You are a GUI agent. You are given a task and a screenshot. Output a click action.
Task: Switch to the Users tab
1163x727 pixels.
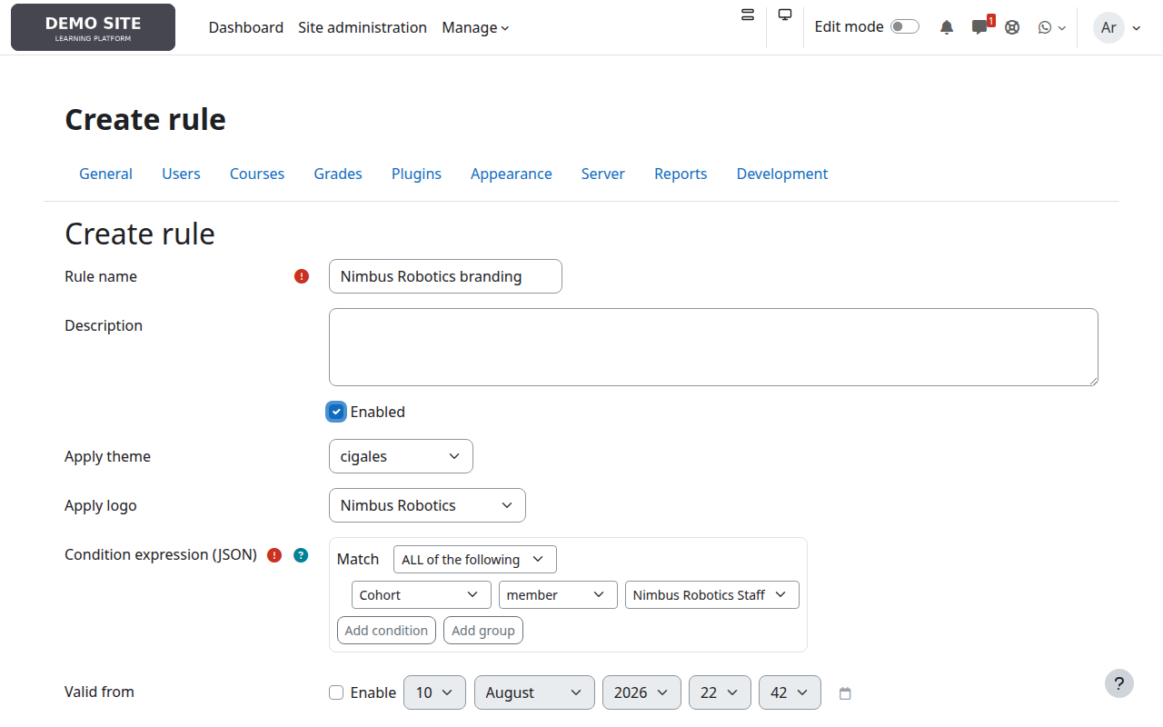click(181, 174)
